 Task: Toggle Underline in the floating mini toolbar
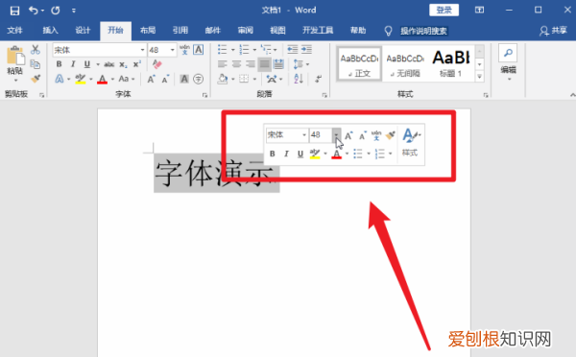pos(300,154)
